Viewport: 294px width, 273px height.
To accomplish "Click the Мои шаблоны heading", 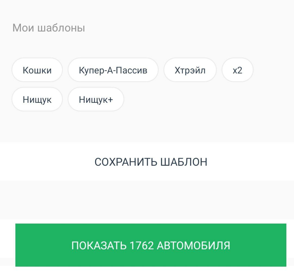I will click(49, 28).
